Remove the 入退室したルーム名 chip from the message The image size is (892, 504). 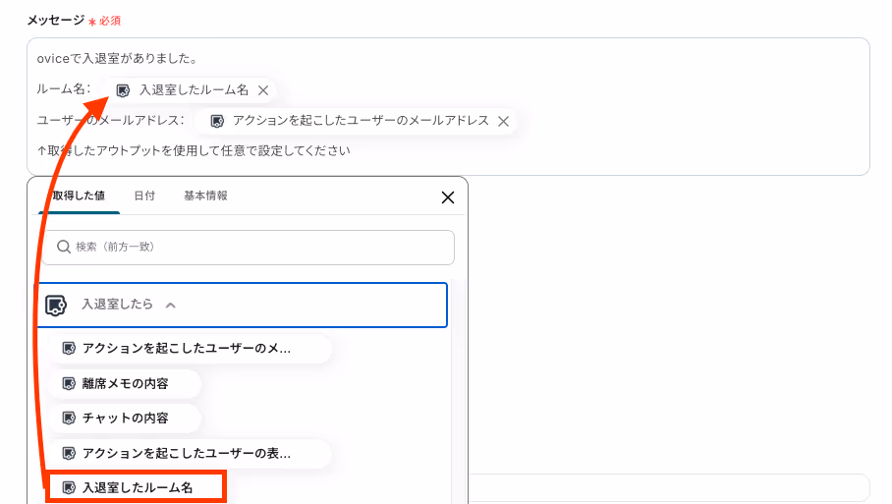[x=263, y=90]
